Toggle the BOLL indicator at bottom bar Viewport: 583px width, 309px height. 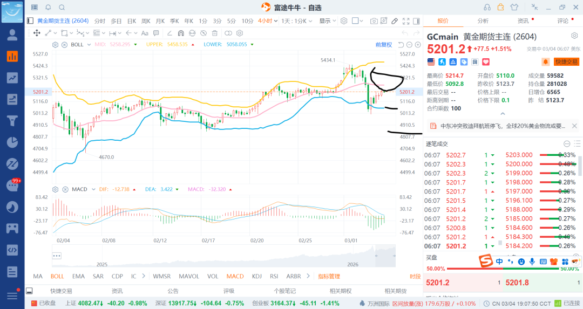57,276
